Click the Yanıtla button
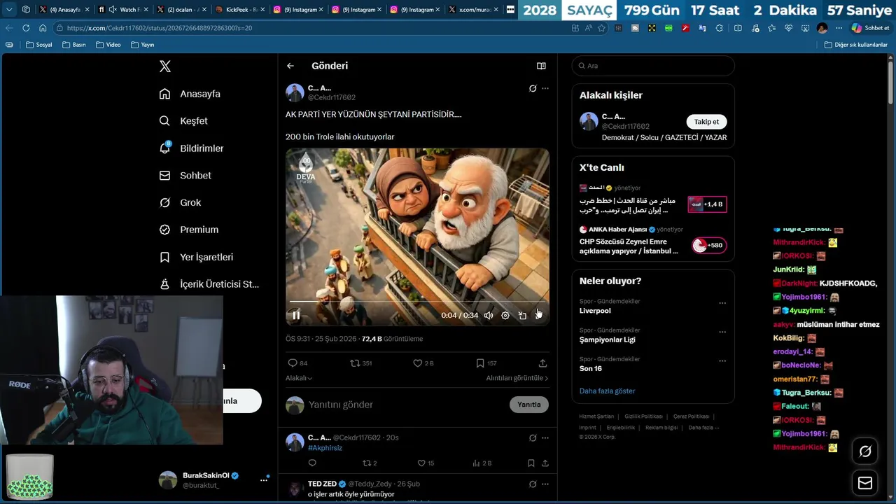Image resolution: width=896 pixels, height=504 pixels. coord(529,405)
